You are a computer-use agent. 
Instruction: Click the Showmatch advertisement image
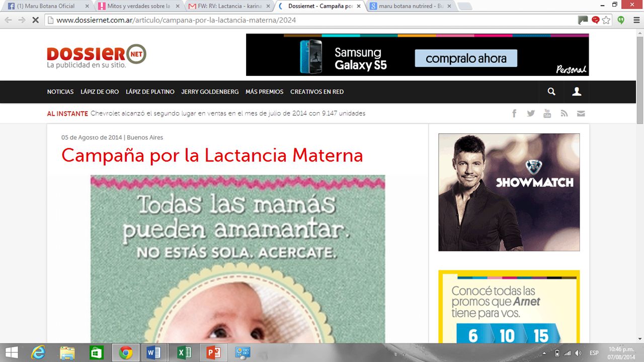pyautogui.click(x=509, y=192)
